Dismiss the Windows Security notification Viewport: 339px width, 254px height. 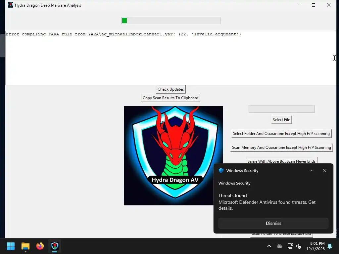[273, 223]
